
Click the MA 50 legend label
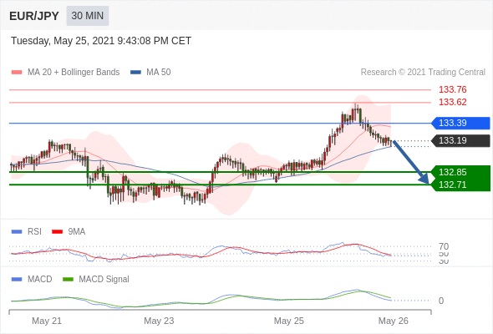click(159, 73)
